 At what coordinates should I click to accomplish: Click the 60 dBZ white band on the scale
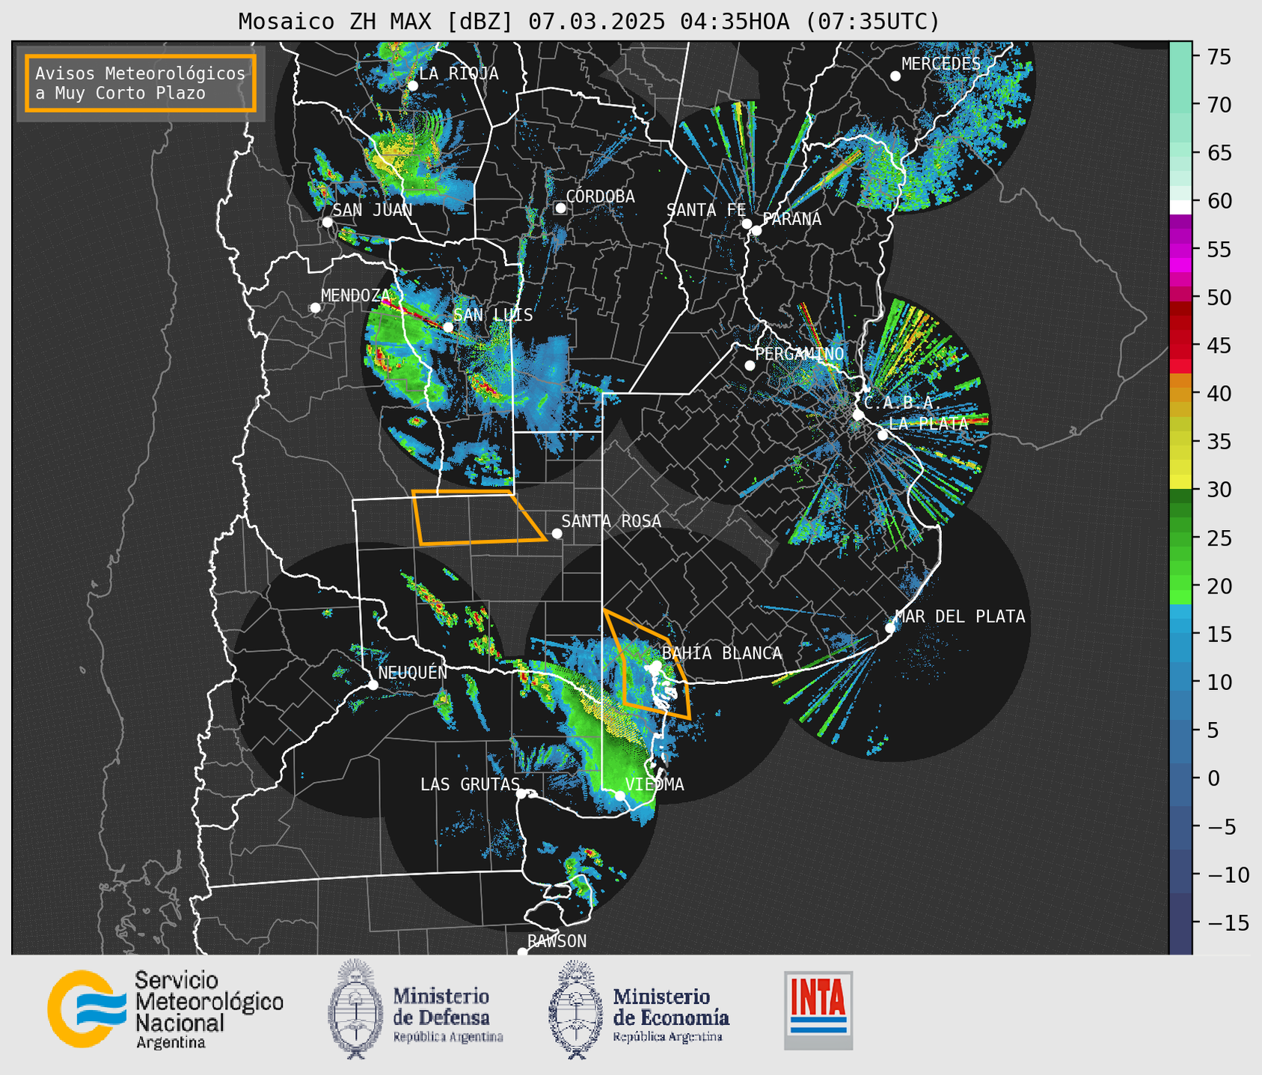pos(1180,206)
